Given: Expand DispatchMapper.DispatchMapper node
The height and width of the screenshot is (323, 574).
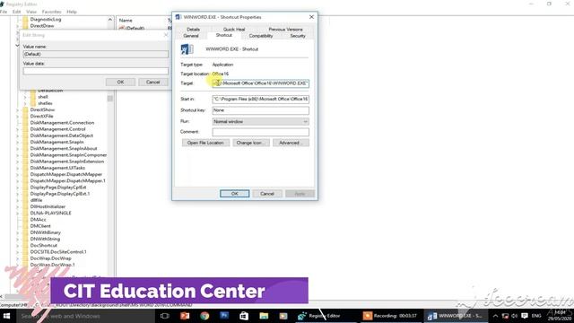Looking at the screenshot, I should tap(18, 174).
